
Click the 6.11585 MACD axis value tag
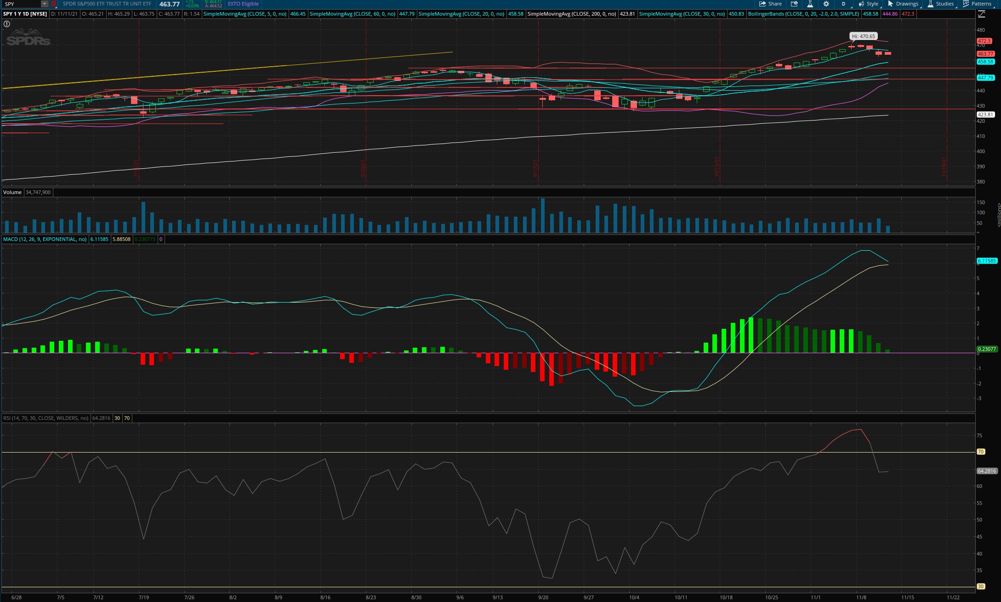[987, 261]
